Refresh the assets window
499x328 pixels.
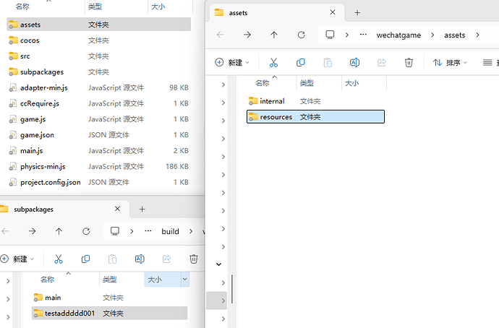coord(301,35)
